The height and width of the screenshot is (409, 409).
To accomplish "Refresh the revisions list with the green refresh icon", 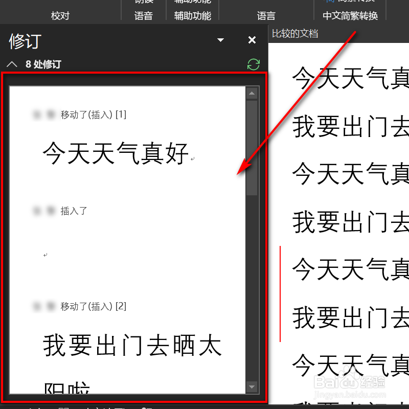I will click(254, 64).
